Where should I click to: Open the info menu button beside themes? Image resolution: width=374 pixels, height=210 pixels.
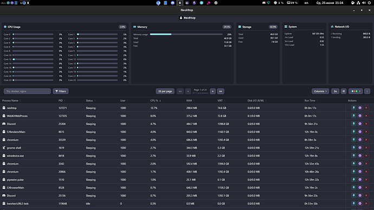pyautogui.click(x=367, y=91)
